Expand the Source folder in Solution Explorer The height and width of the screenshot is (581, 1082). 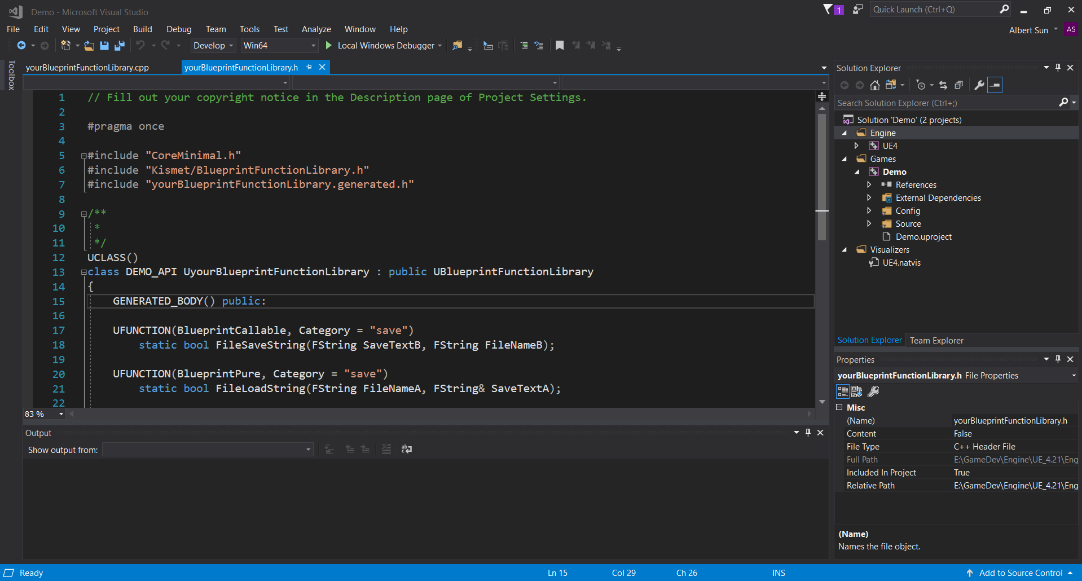tap(869, 224)
